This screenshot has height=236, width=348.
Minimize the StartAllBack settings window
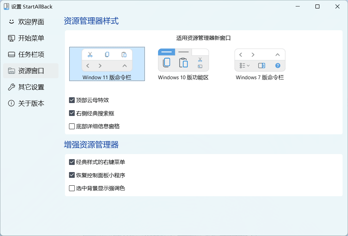point(298,6)
